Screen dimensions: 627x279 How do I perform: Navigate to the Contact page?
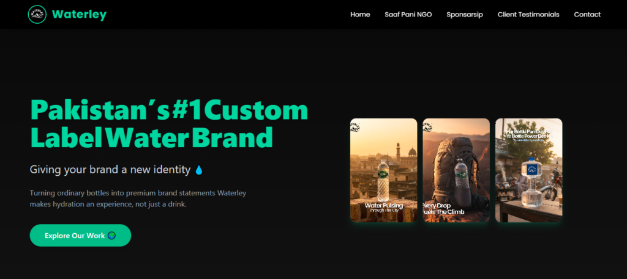(587, 15)
